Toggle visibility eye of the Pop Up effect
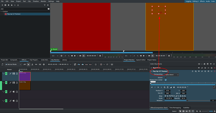 [x=199, y=71]
